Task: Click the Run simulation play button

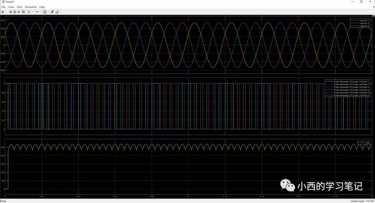Action: [15, 12]
